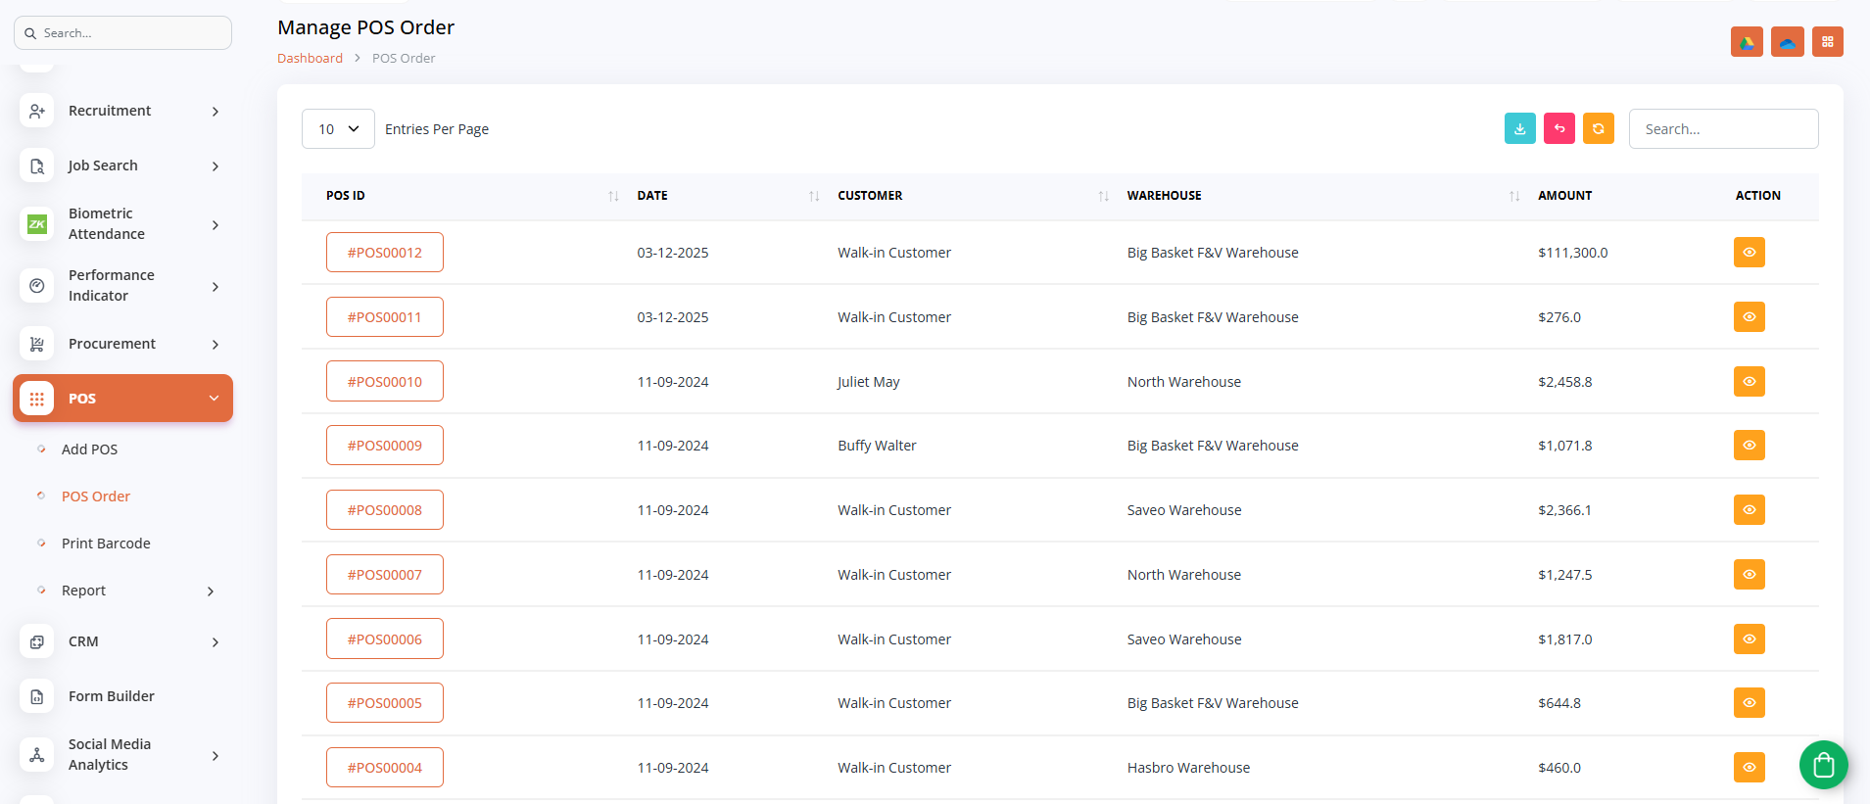Go to Dashboard via breadcrumb link
Screen dimensions: 1870x804
click(310, 59)
